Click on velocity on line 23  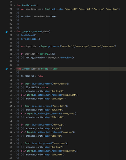[x=26, y=17]
